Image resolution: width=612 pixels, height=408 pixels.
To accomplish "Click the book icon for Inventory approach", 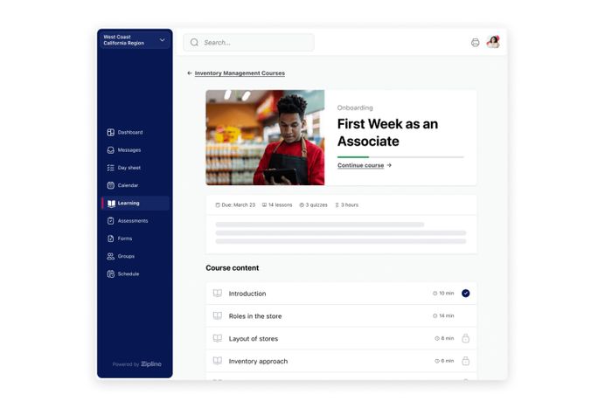I will point(218,361).
